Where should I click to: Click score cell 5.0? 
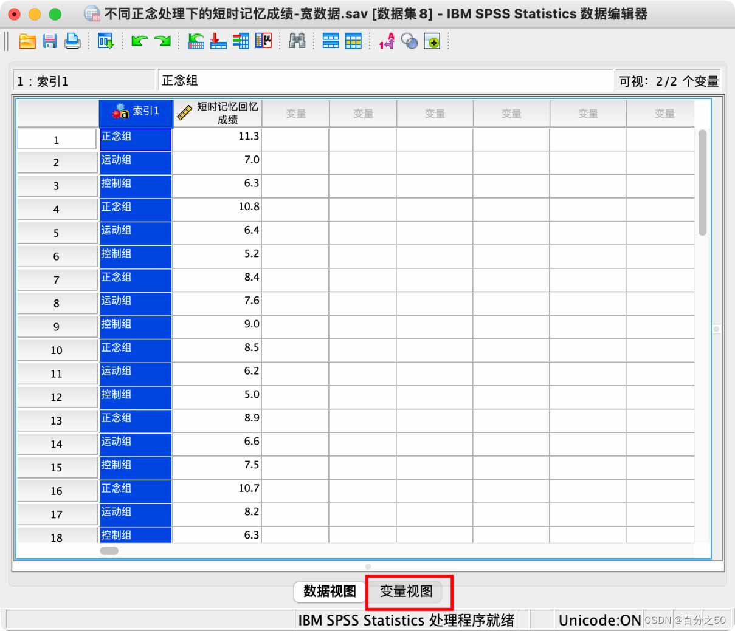pos(217,397)
